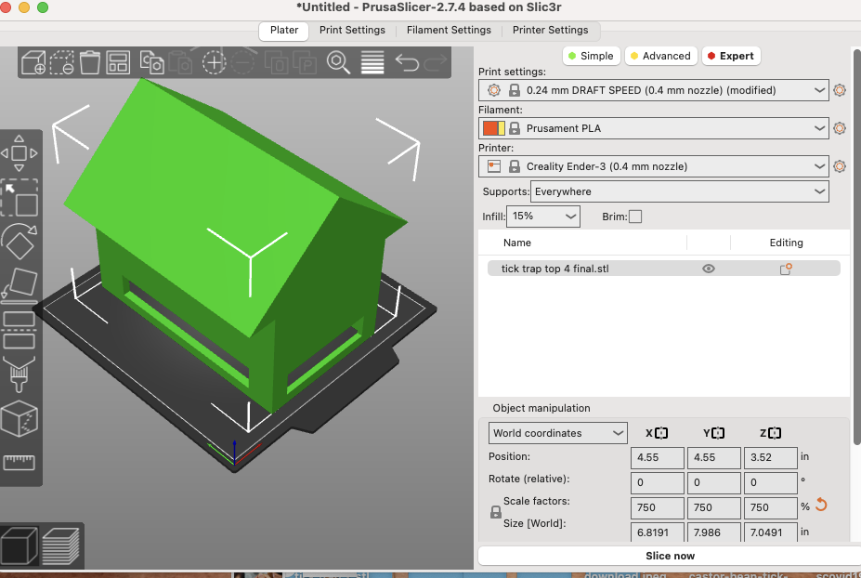Click the Delete selected object icon
The image size is (861, 578).
pyautogui.click(x=61, y=62)
